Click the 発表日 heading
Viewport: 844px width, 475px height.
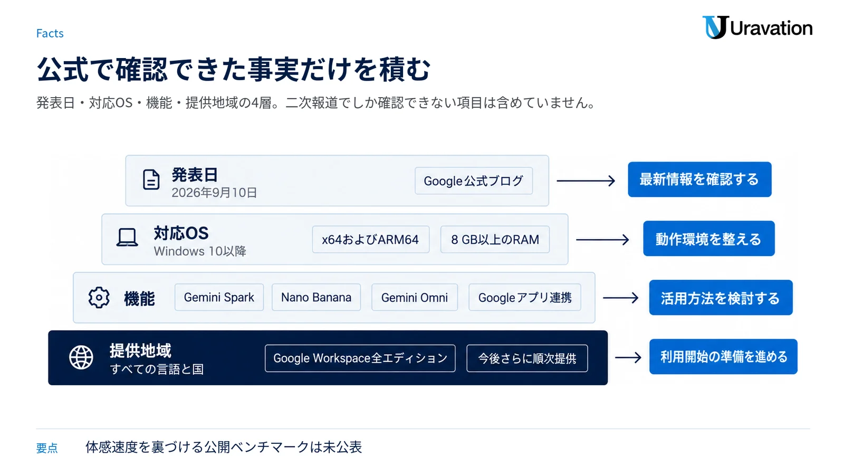tap(195, 175)
